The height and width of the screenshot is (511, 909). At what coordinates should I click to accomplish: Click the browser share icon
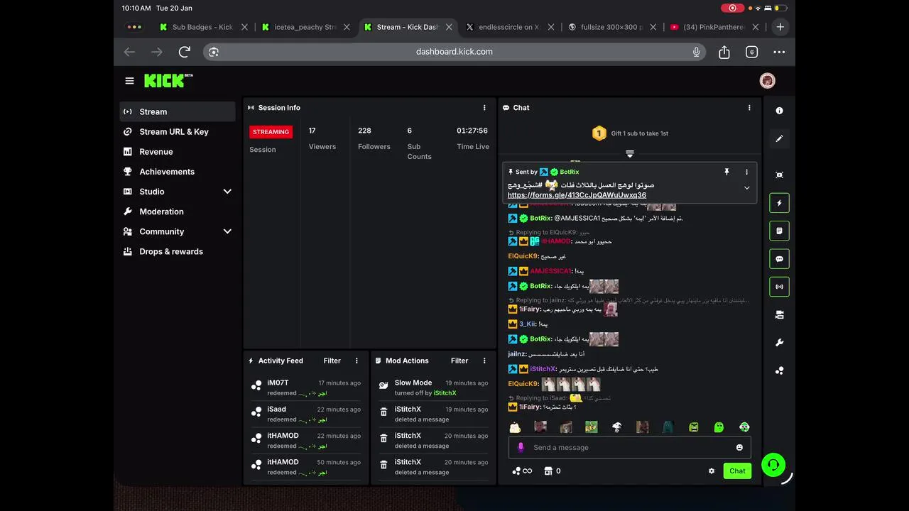point(724,52)
